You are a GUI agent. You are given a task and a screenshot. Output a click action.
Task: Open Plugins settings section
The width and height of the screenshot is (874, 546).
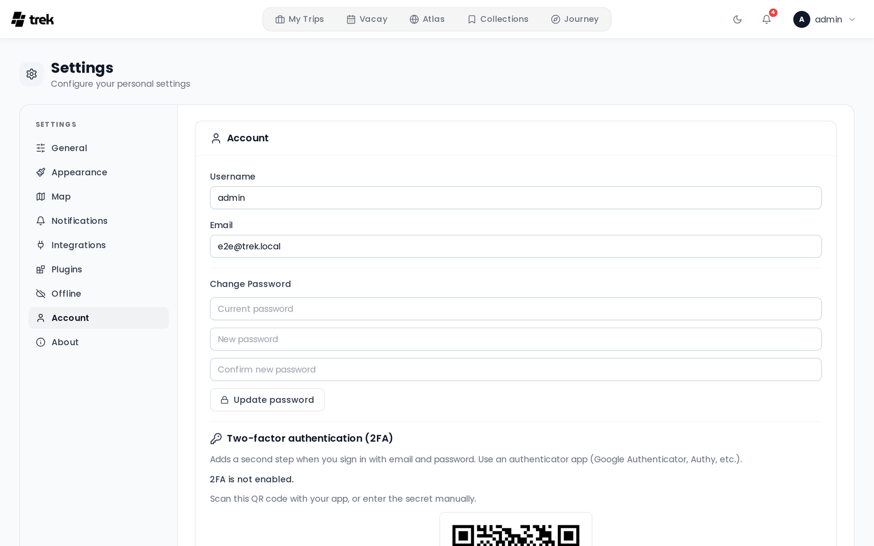pos(98,269)
